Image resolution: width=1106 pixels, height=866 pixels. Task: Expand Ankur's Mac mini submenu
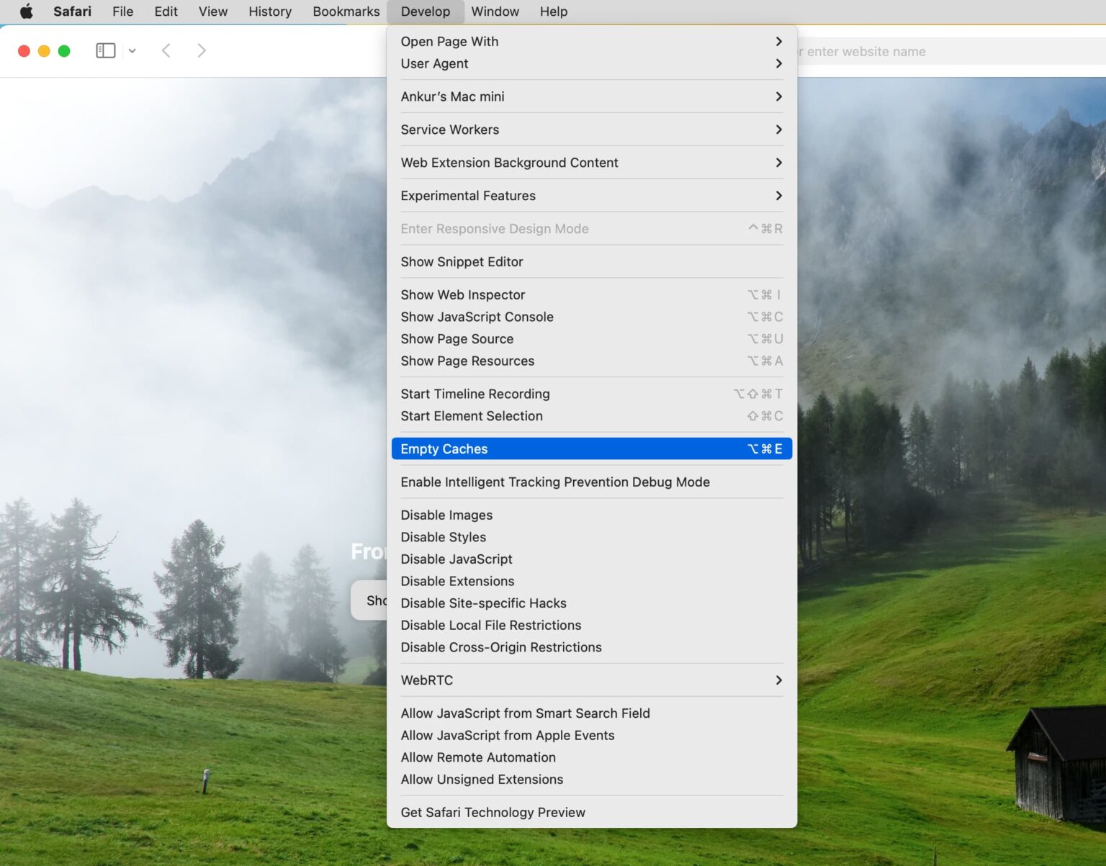[x=592, y=96]
